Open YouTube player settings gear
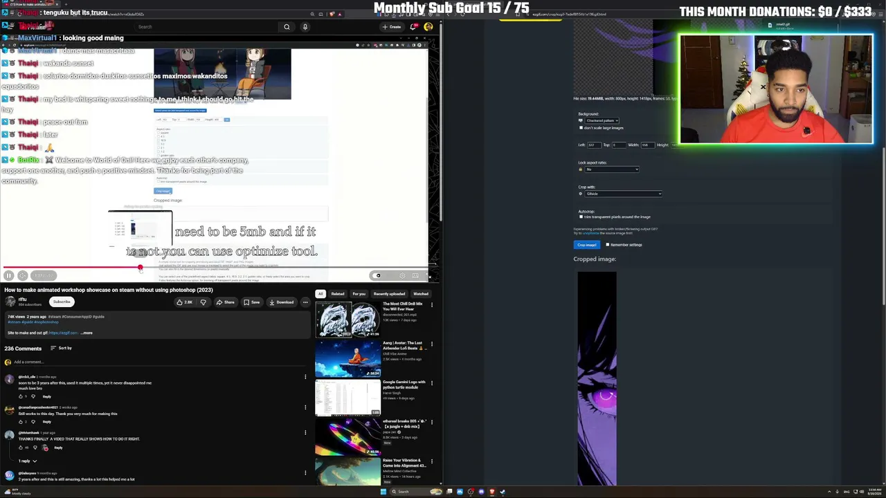 (x=402, y=275)
